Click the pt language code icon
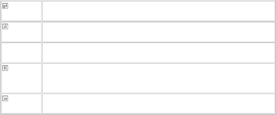Screen dimensions: 276x115 [x=5, y=6]
